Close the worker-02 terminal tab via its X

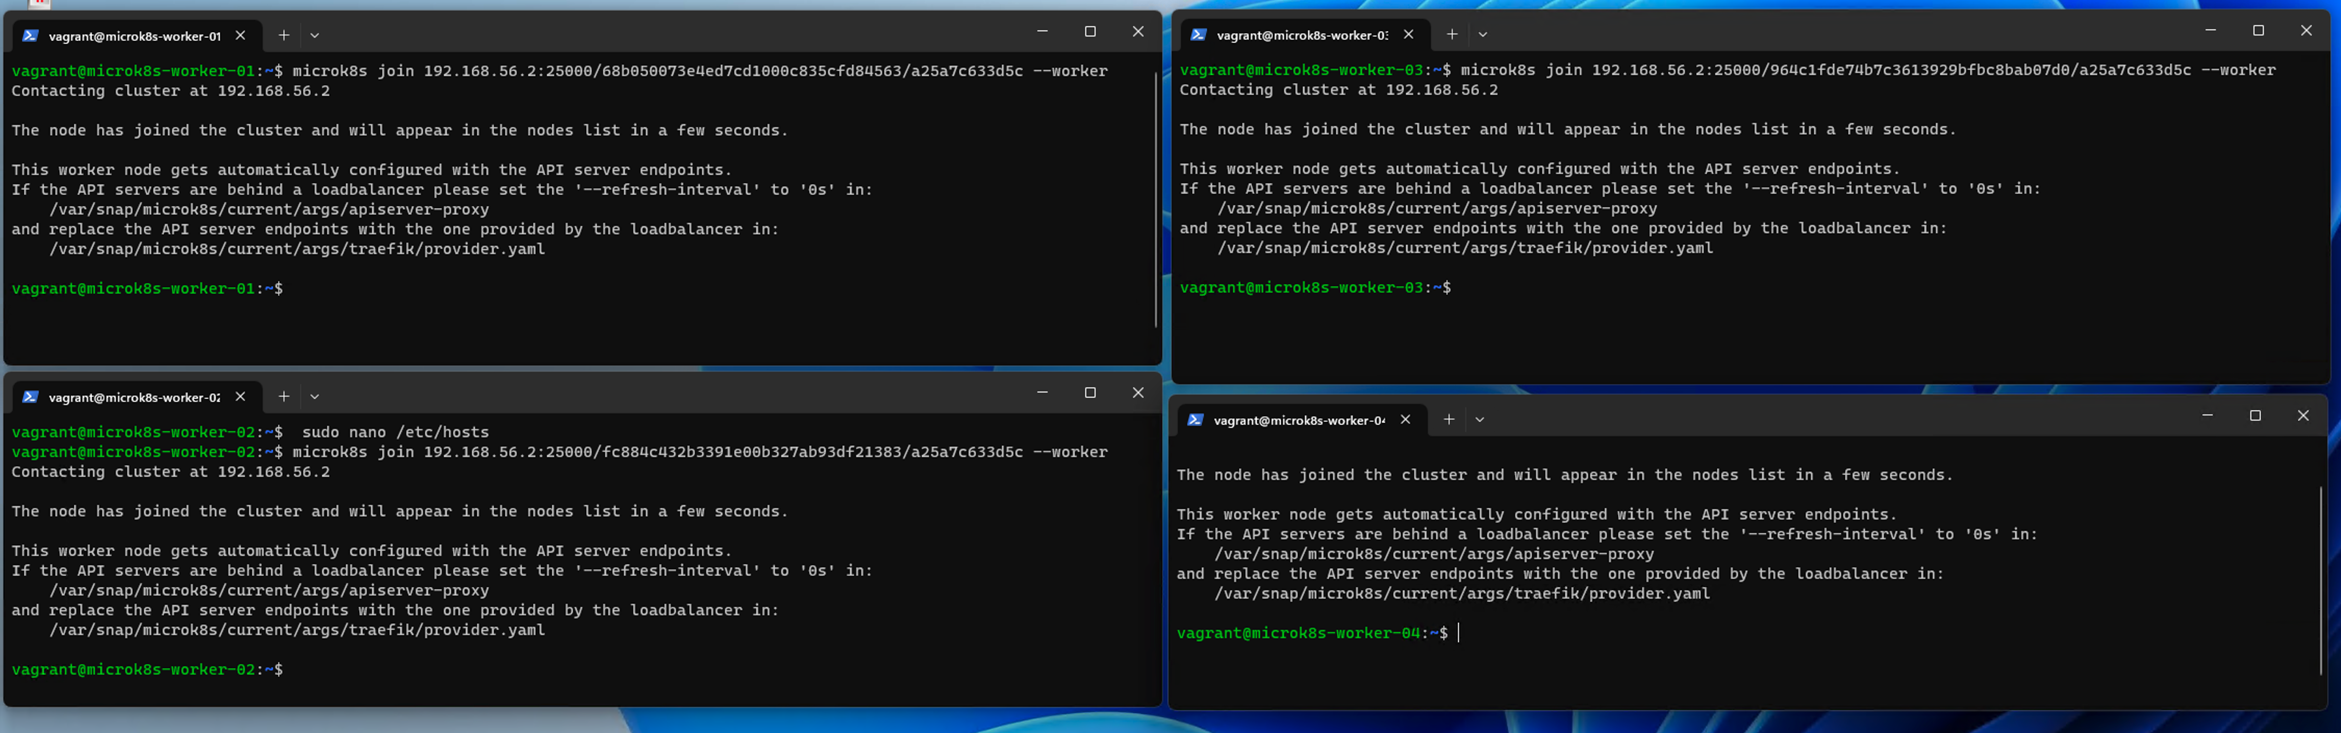(x=240, y=397)
